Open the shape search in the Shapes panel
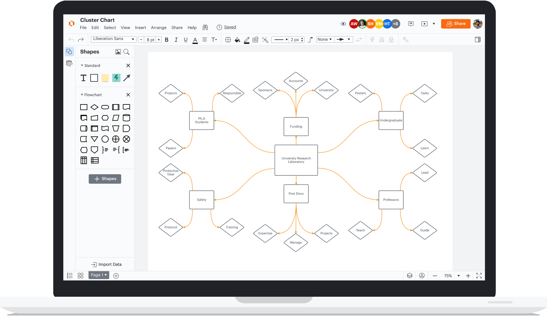The width and height of the screenshot is (547, 316). (126, 52)
